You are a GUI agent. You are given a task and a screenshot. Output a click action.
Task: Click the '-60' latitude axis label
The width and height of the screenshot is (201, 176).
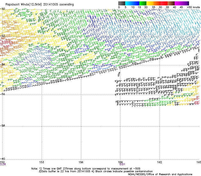(x=2, y=159)
